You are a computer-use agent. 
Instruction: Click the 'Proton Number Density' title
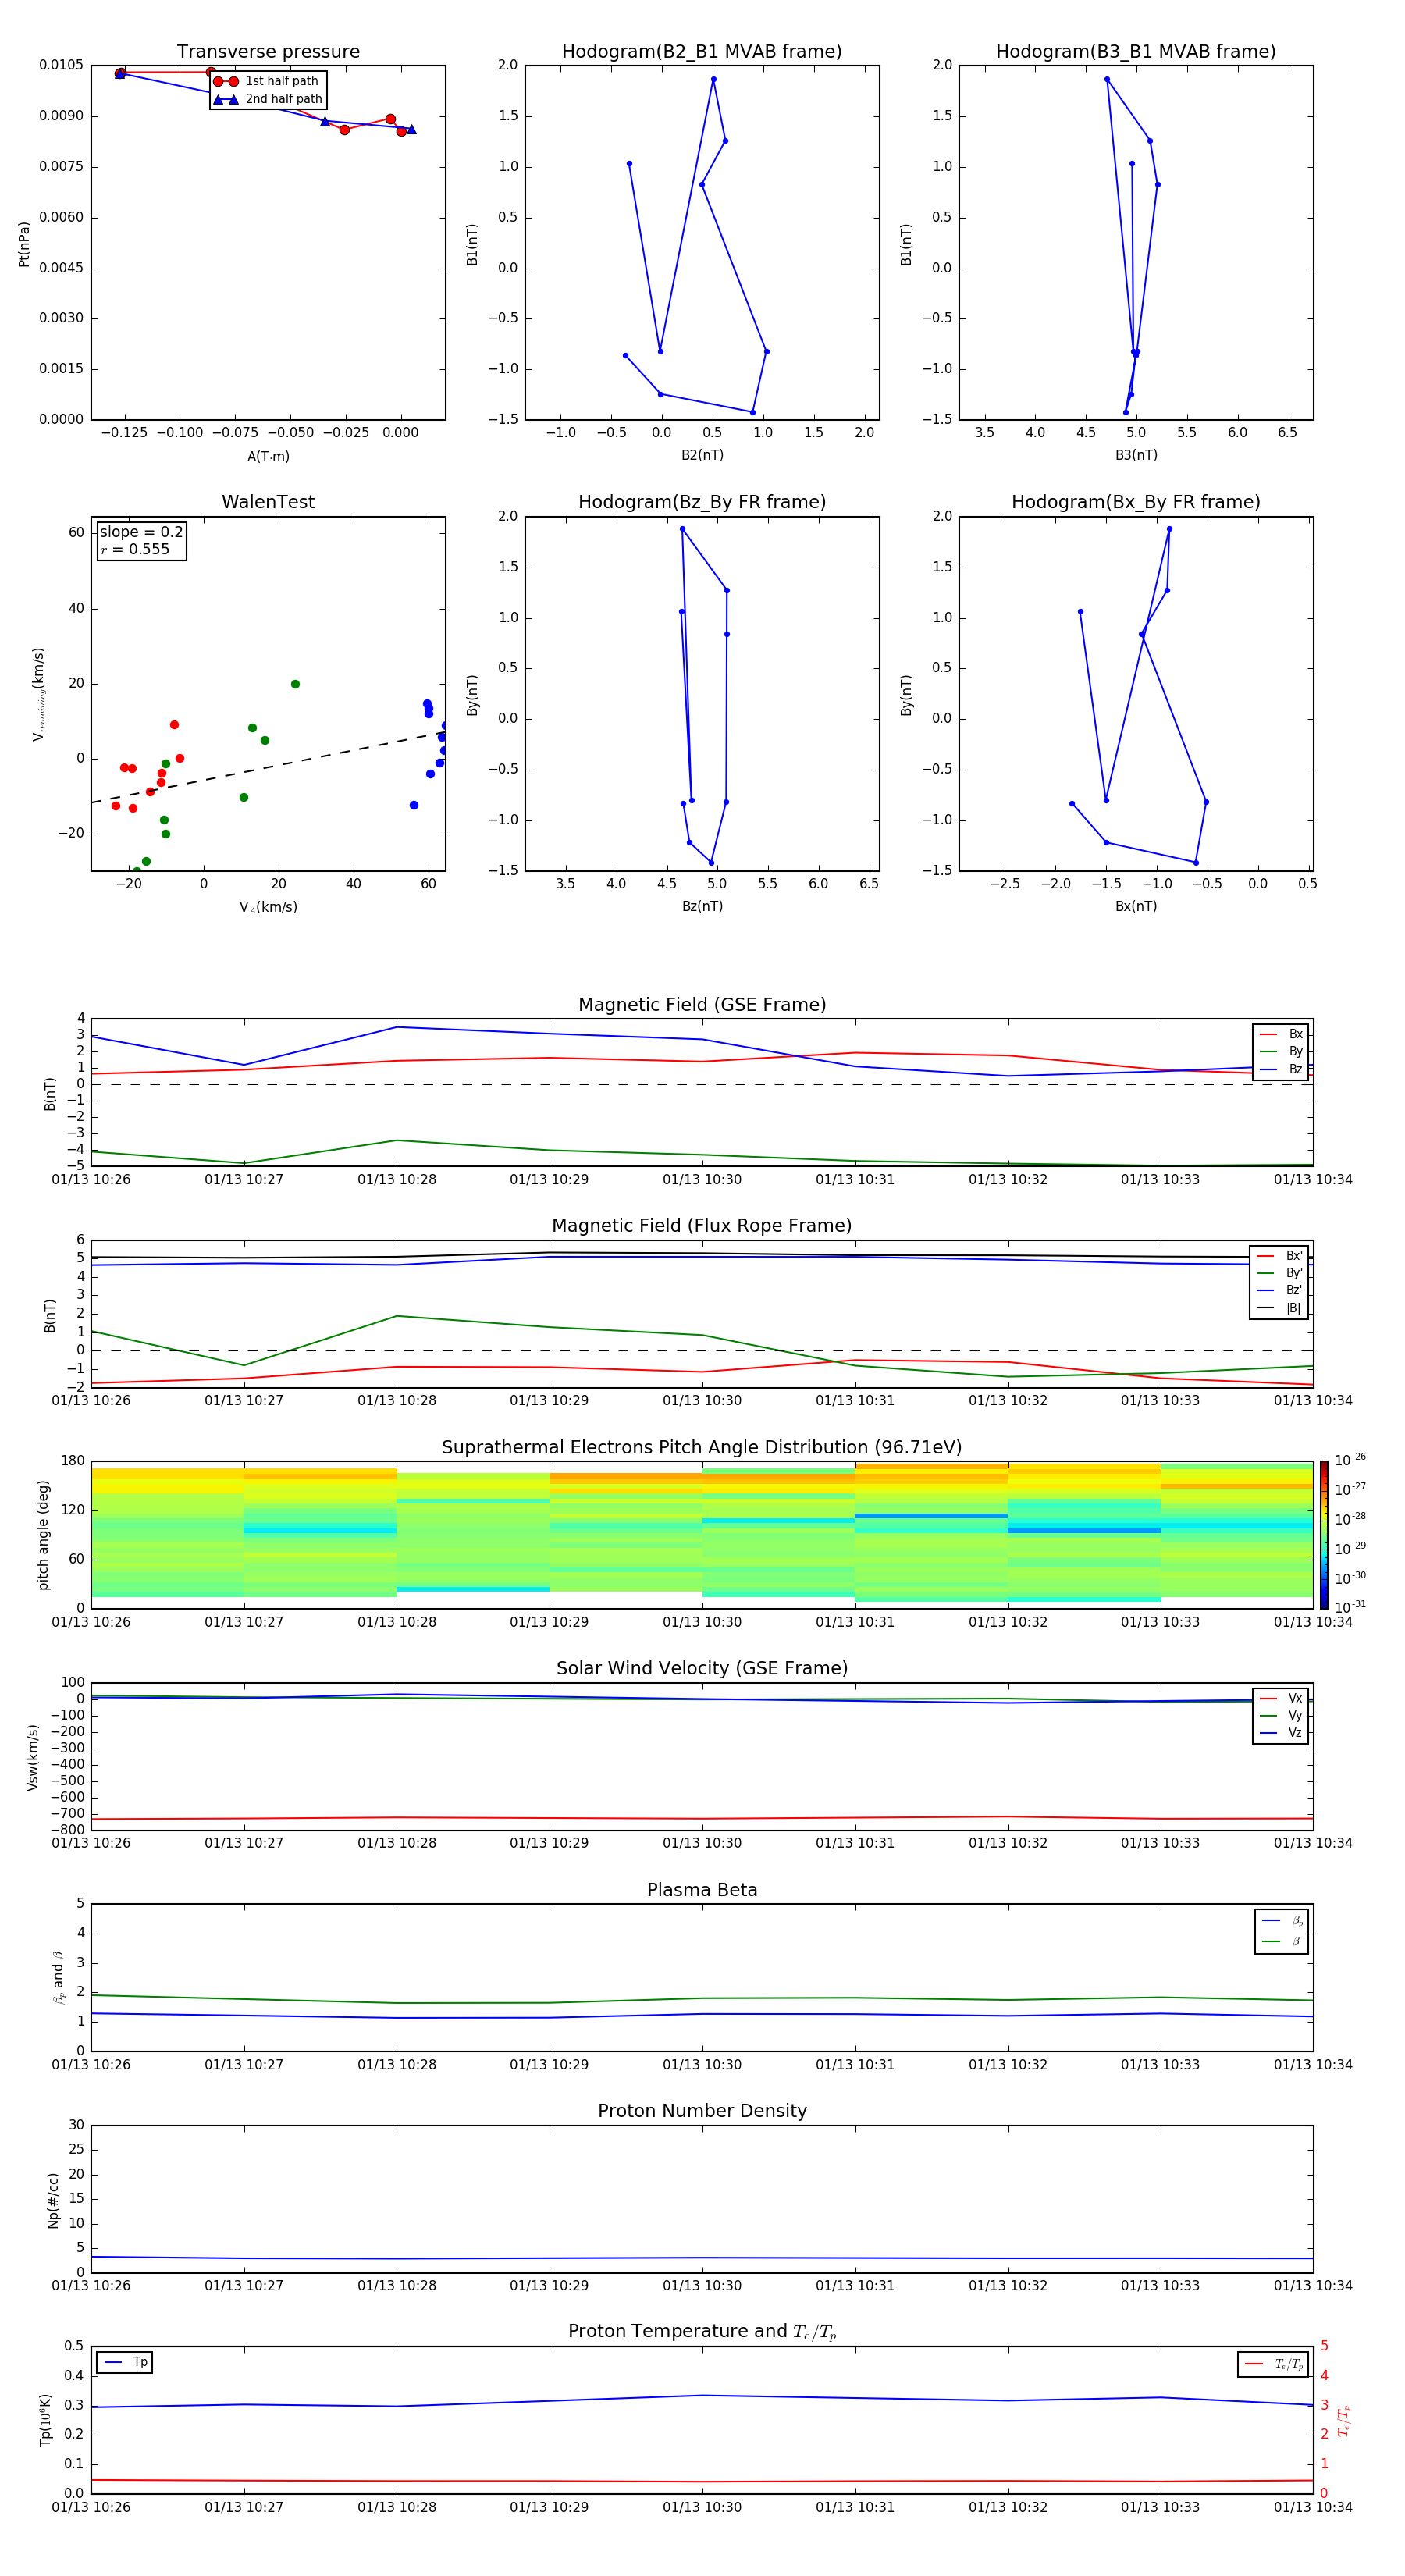coord(702,2111)
